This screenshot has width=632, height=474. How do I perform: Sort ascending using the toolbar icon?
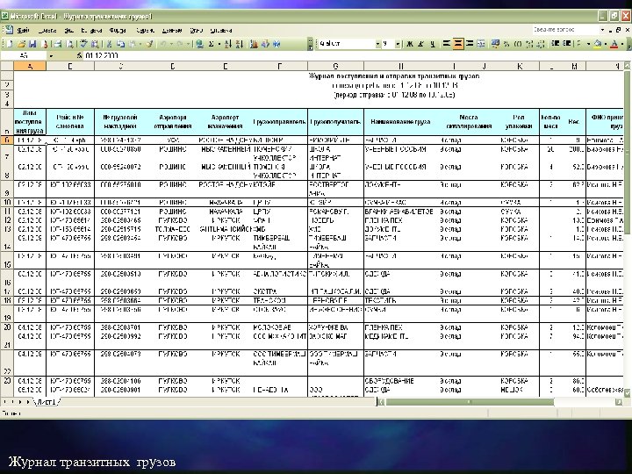click(x=228, y=44)
